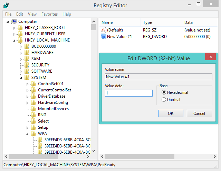
Task: Select the Hexadecimal base radio button
Action: pyautogui.click(x=164, y=92)
